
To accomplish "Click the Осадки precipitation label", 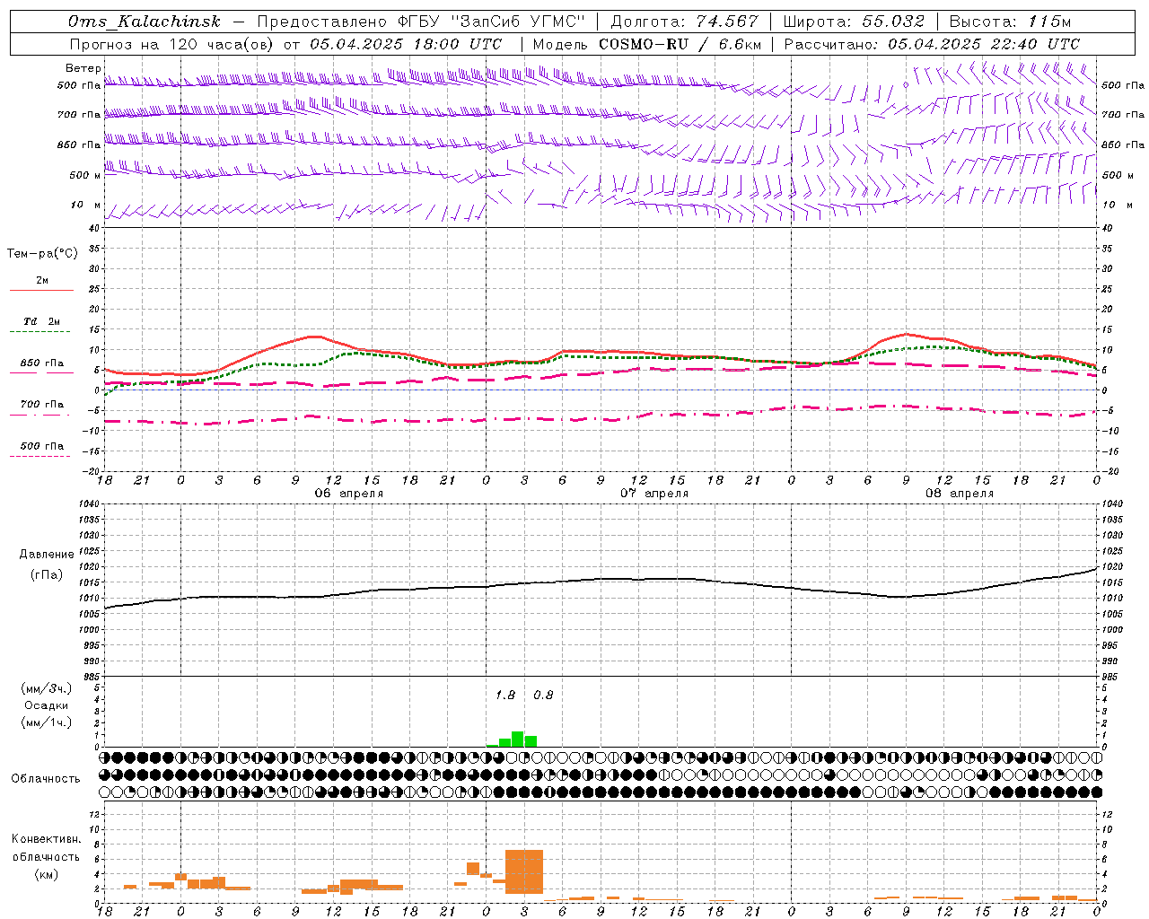I will [47, 706].
